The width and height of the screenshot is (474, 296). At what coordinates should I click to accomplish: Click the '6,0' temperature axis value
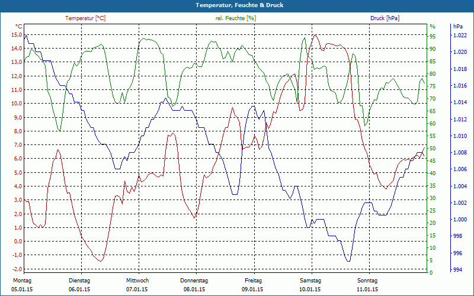coord(18,159)
